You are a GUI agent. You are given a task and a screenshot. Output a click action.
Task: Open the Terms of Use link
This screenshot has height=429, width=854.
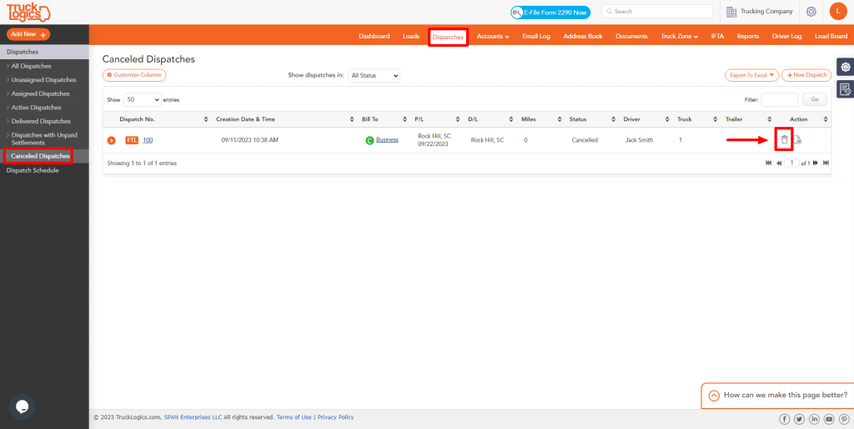[294, 417]
